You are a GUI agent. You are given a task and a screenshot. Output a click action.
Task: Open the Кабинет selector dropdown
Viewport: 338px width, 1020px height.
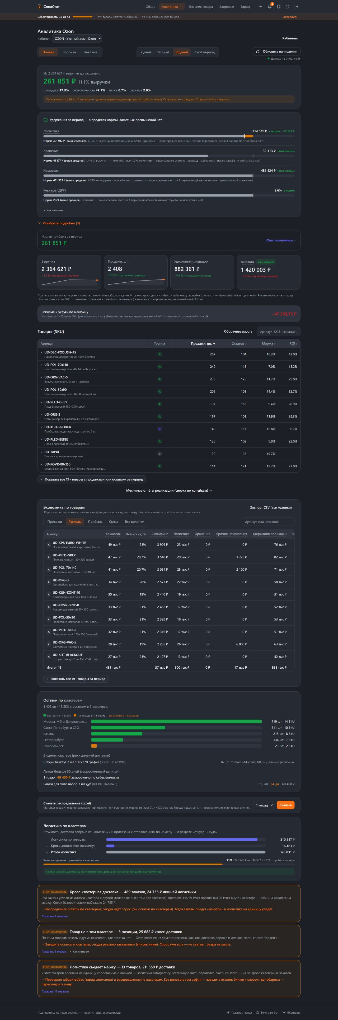(x=77, y=38)
